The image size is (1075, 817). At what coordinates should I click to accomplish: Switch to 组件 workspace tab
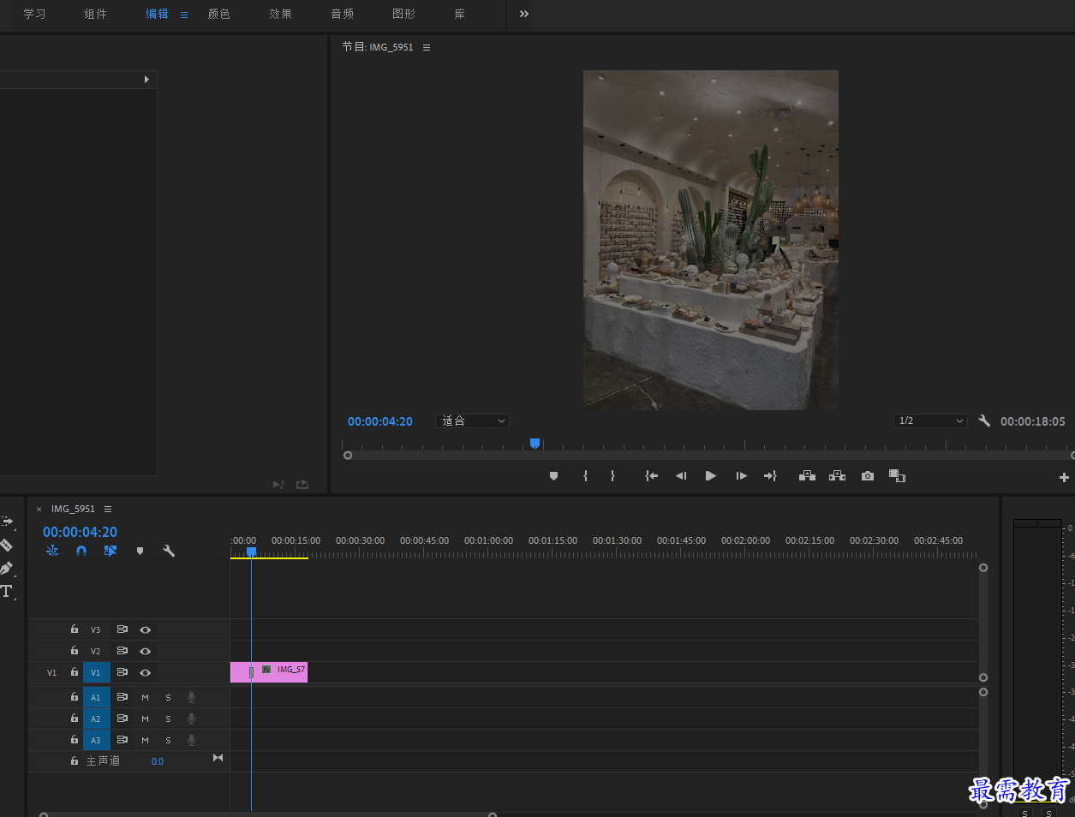(96, 14)
